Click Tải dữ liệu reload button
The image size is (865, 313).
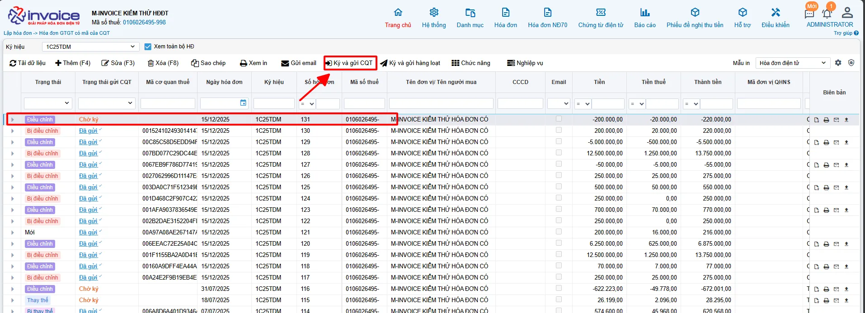(28, 63)
